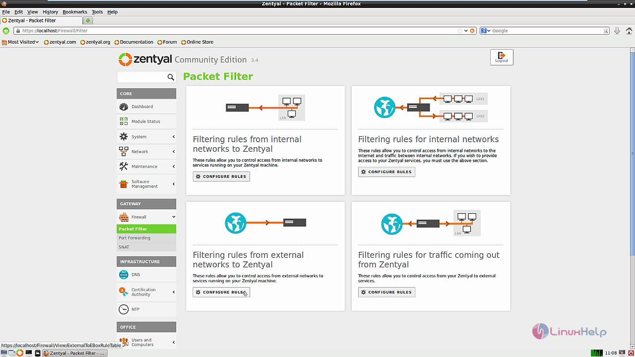Screen dimensions: 635x357
Task: Select the System gear icon
Action: tap(124, 136)
